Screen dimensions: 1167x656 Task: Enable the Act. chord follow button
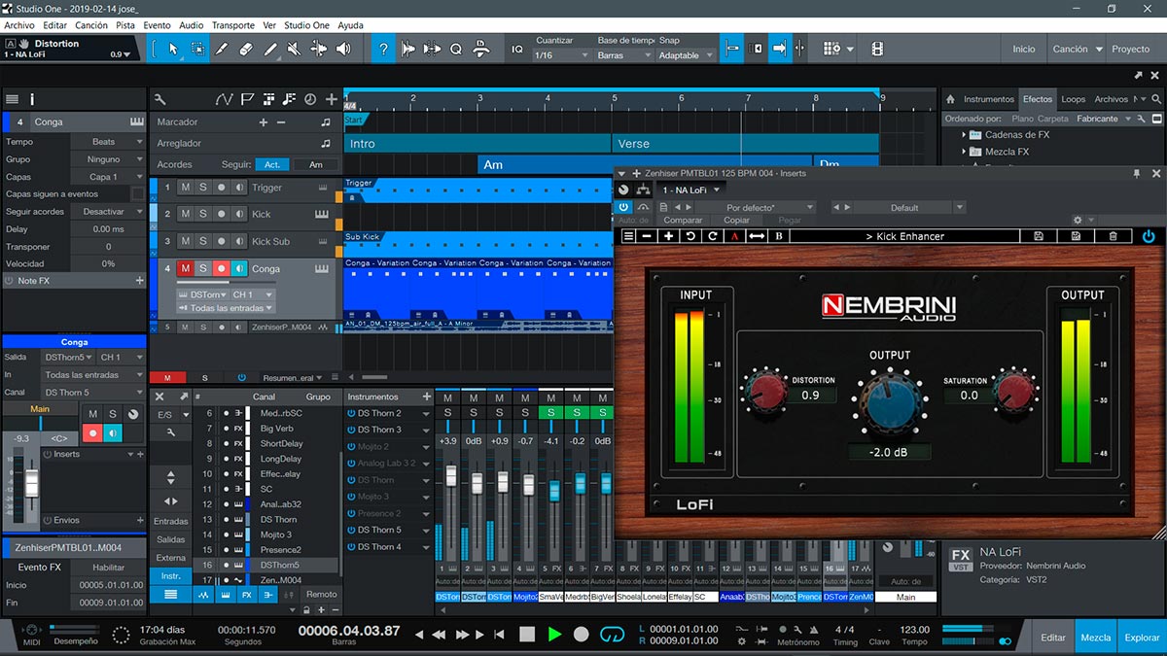(x=272, y=164)
